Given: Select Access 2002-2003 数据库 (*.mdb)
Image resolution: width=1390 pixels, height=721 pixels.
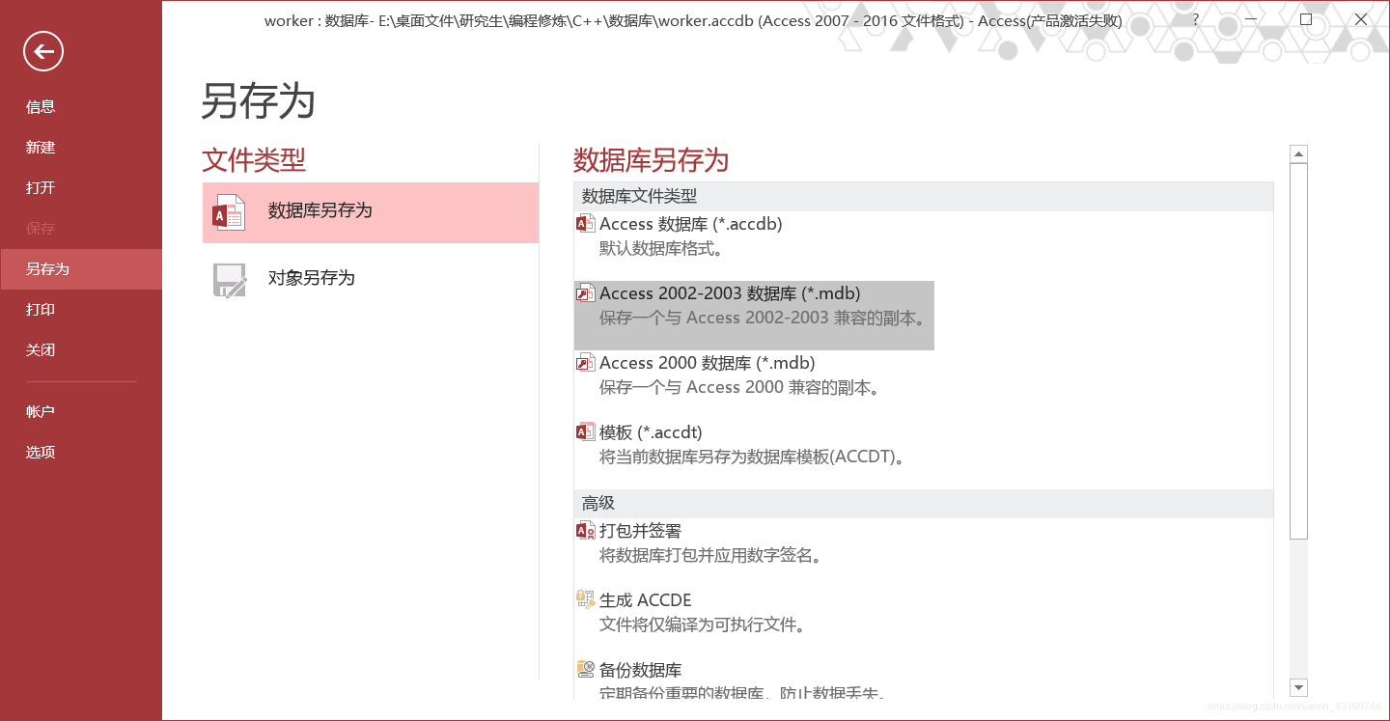Looking at the screenshot, I should coord(754,316).
